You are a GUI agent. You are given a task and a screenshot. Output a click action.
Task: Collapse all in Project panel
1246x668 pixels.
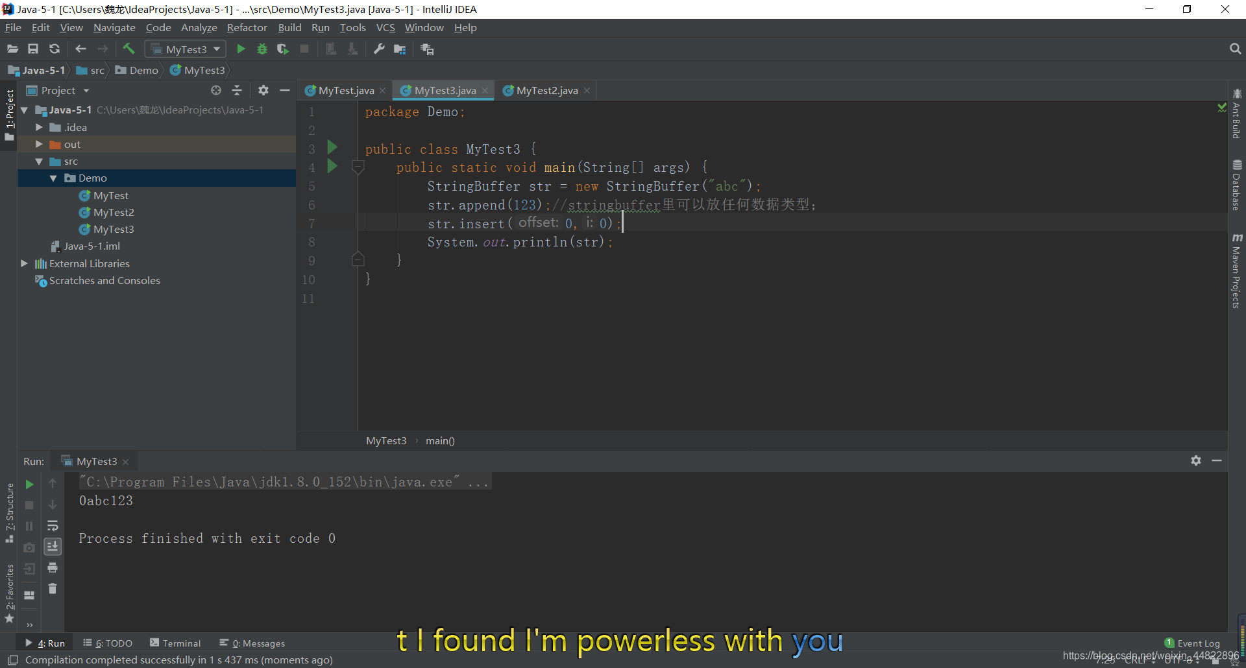coord(237,91)
